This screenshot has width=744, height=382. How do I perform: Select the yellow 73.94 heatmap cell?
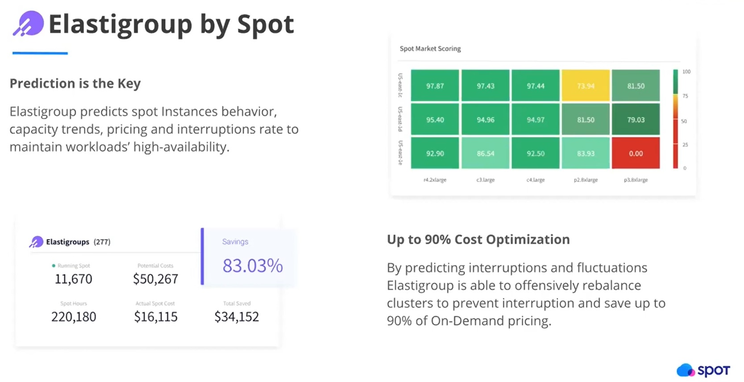tap(586, 86)
